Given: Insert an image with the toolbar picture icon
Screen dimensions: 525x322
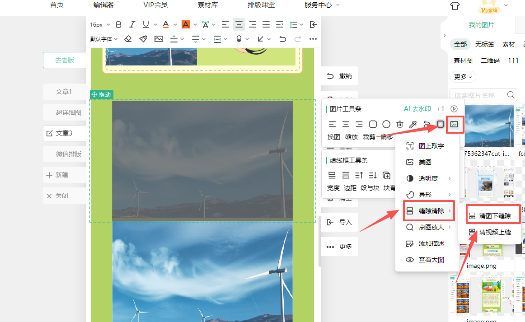Looking at the screenshot, I should coord(159,39).
